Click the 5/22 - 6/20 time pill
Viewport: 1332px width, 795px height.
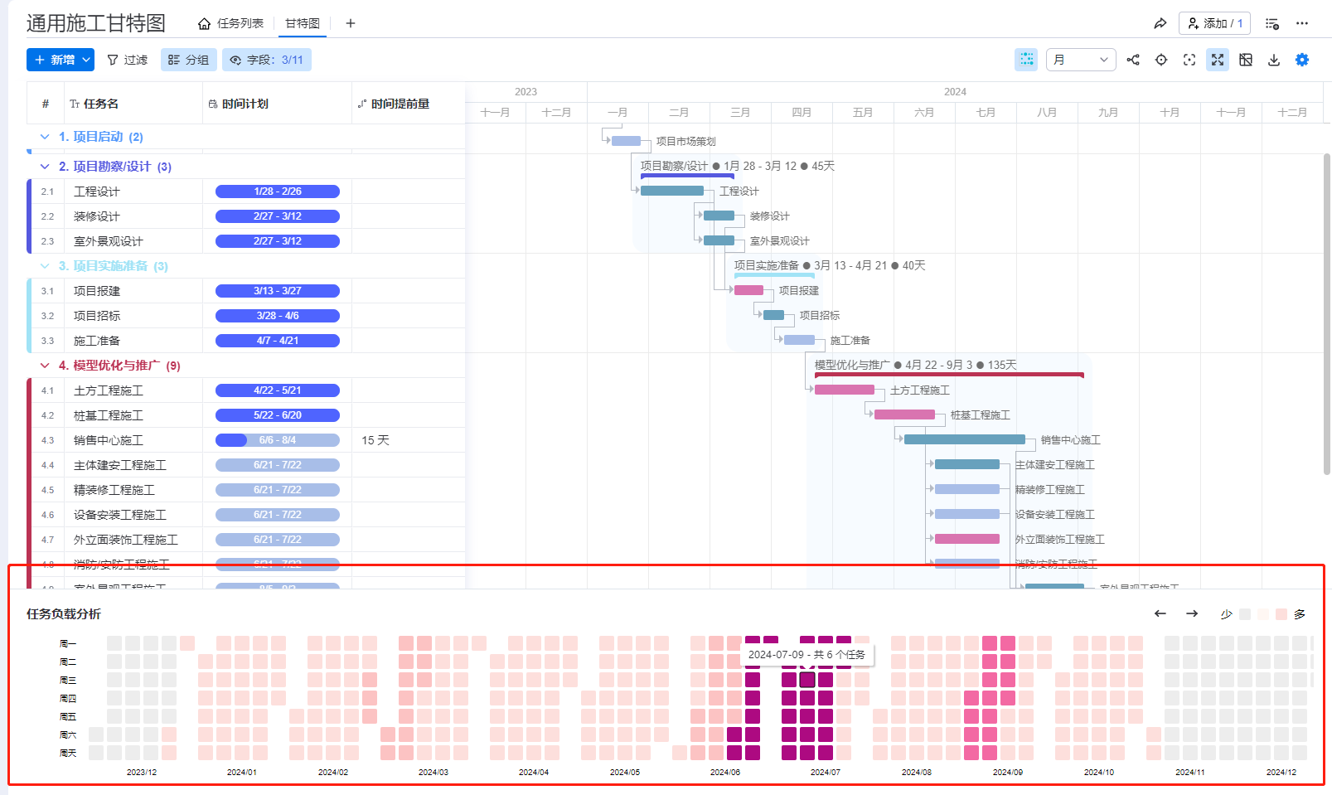pyautogui.click(x=278, y=415)
